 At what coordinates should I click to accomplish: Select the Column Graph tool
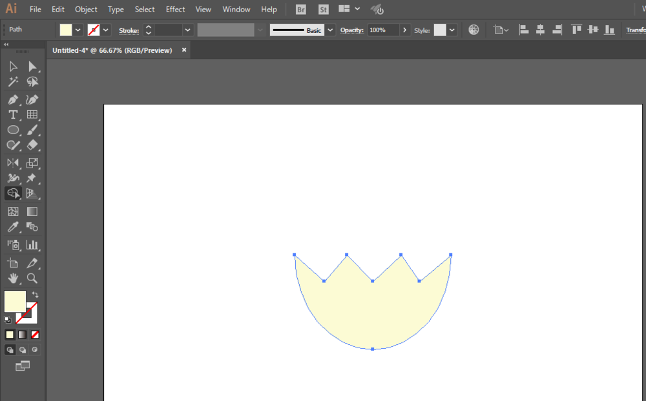(32, 245)
